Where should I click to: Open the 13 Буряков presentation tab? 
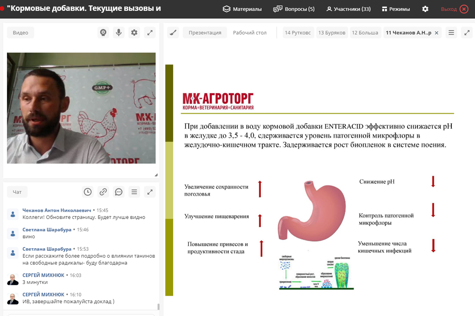pyautogui.click(x=332, y=33)
